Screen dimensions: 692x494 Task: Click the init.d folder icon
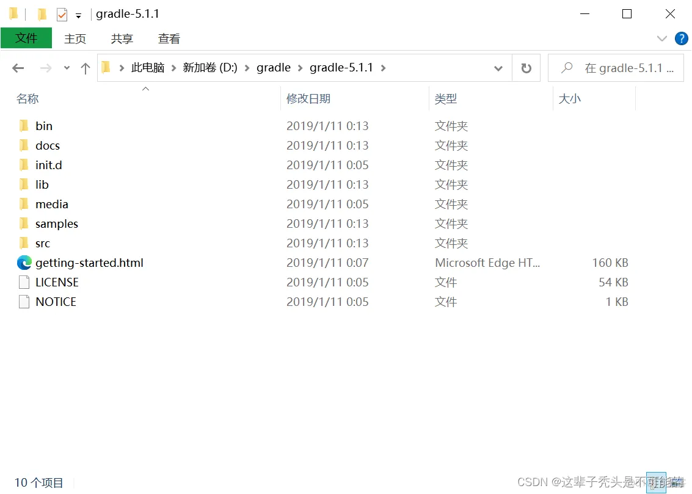[24, 165]
